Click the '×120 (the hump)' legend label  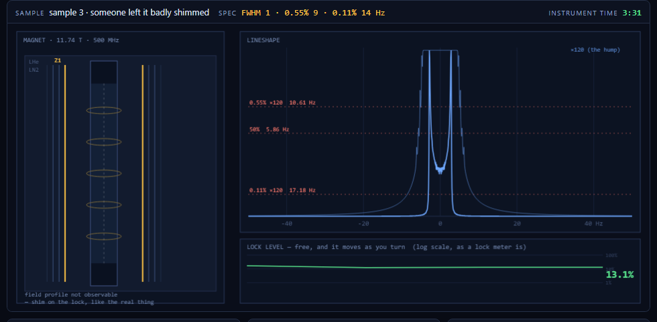(x=595, y=50)
